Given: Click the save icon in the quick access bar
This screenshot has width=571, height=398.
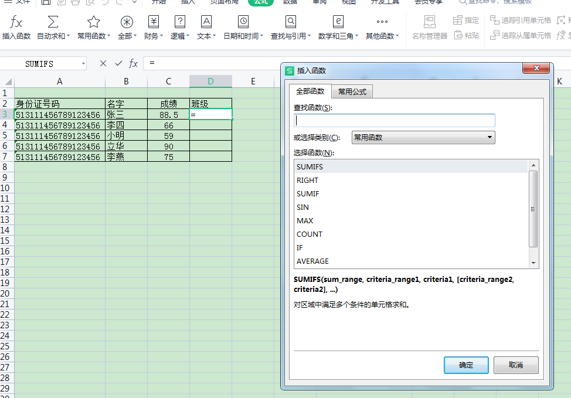Looking at the screenshot, I should click(x=46, y=2).
